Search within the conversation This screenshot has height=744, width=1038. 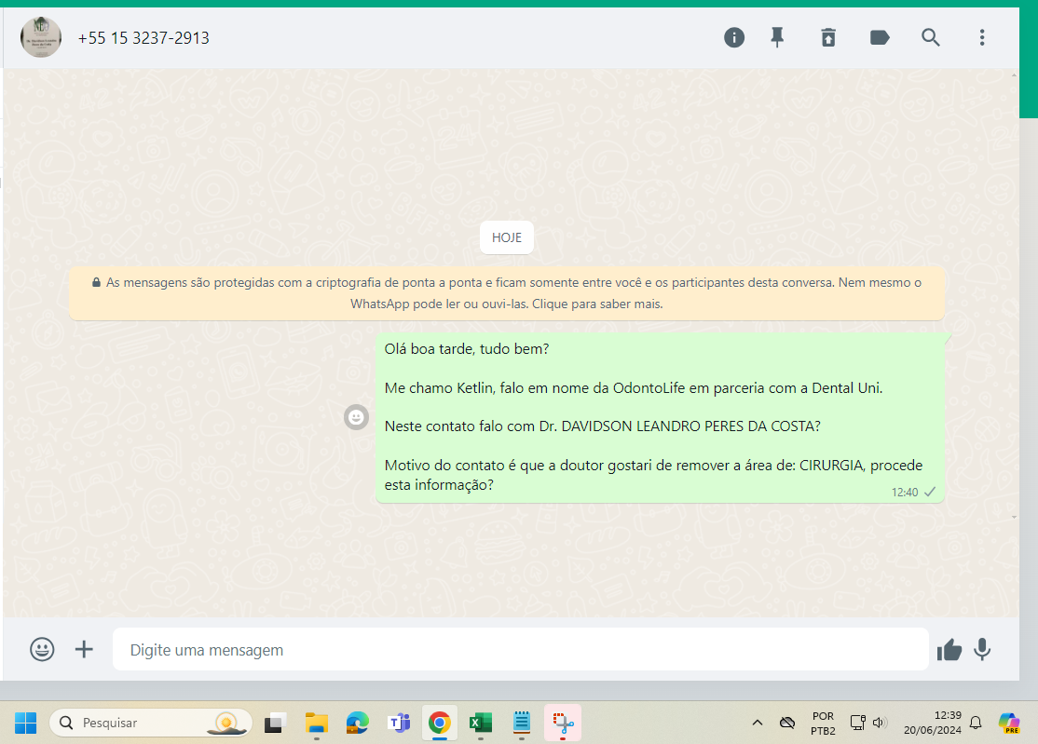coord(930,37)
